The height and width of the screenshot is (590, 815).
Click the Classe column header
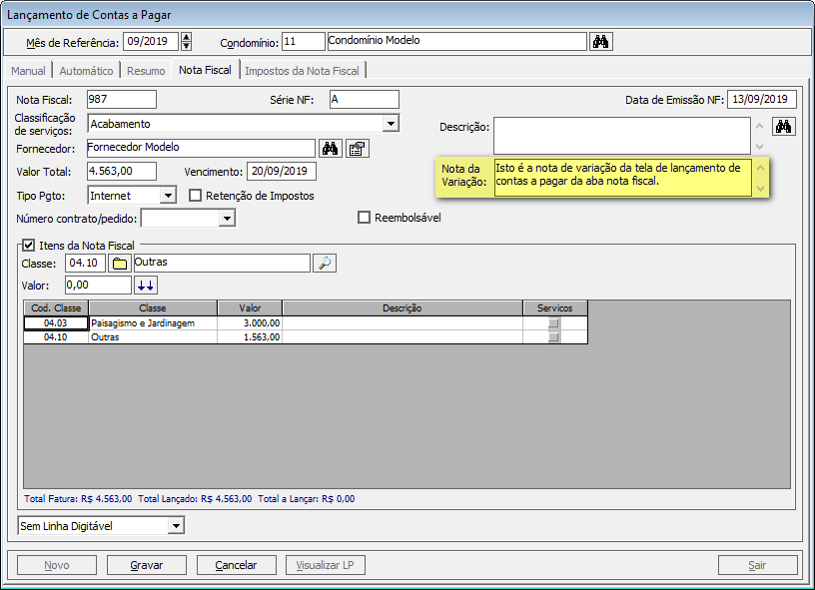point(153,308)
